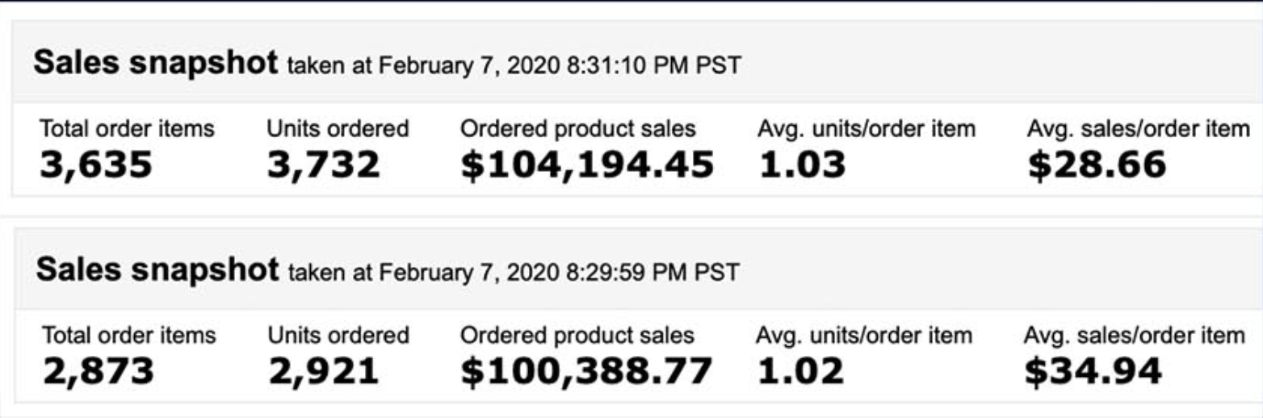Click the first Sales snapshot heading
Screen dimensions: 1263x418
(154, 63)
